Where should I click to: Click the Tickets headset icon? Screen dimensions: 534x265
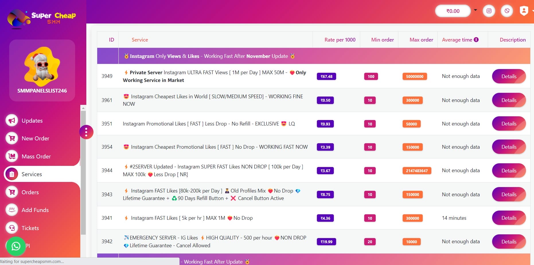(x=12, y=228)
